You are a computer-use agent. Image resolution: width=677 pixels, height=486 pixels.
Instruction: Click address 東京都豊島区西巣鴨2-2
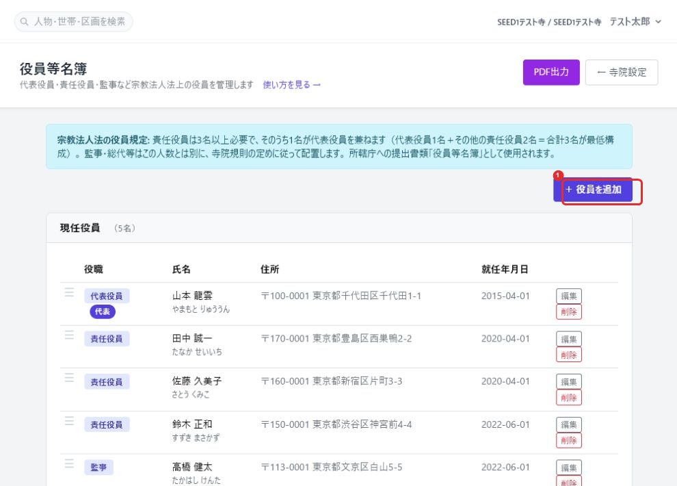(362, 339)
